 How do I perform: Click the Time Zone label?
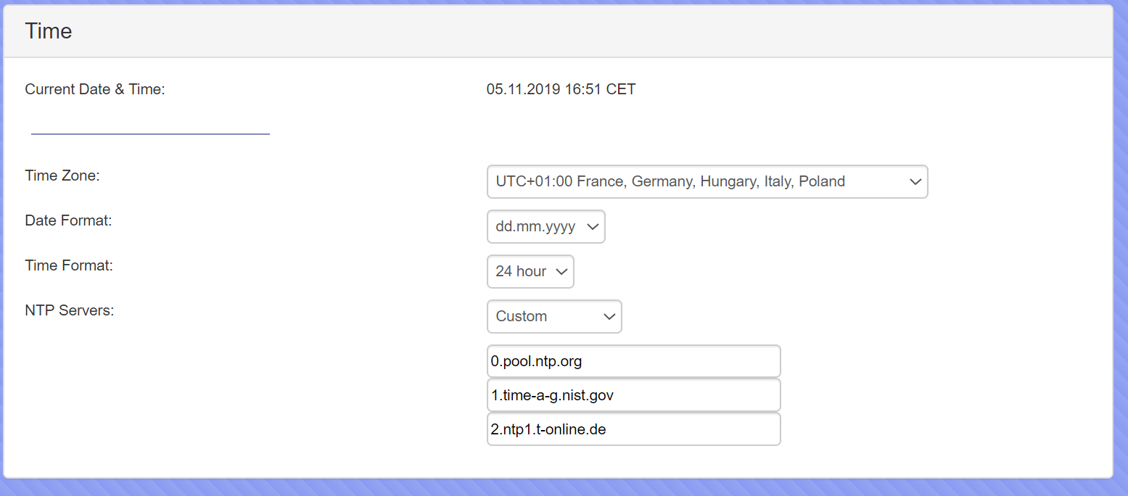(62, 175)
